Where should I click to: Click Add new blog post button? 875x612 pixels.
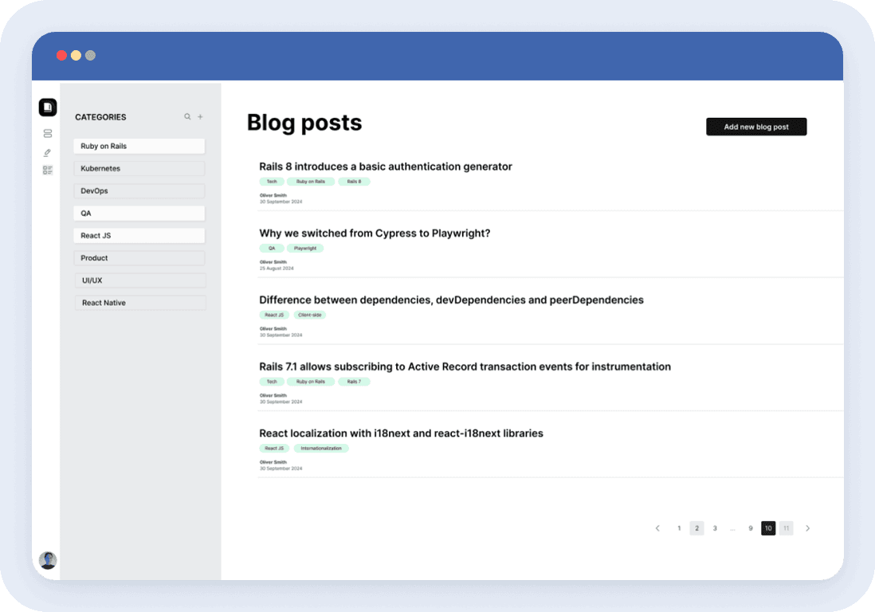756,127
